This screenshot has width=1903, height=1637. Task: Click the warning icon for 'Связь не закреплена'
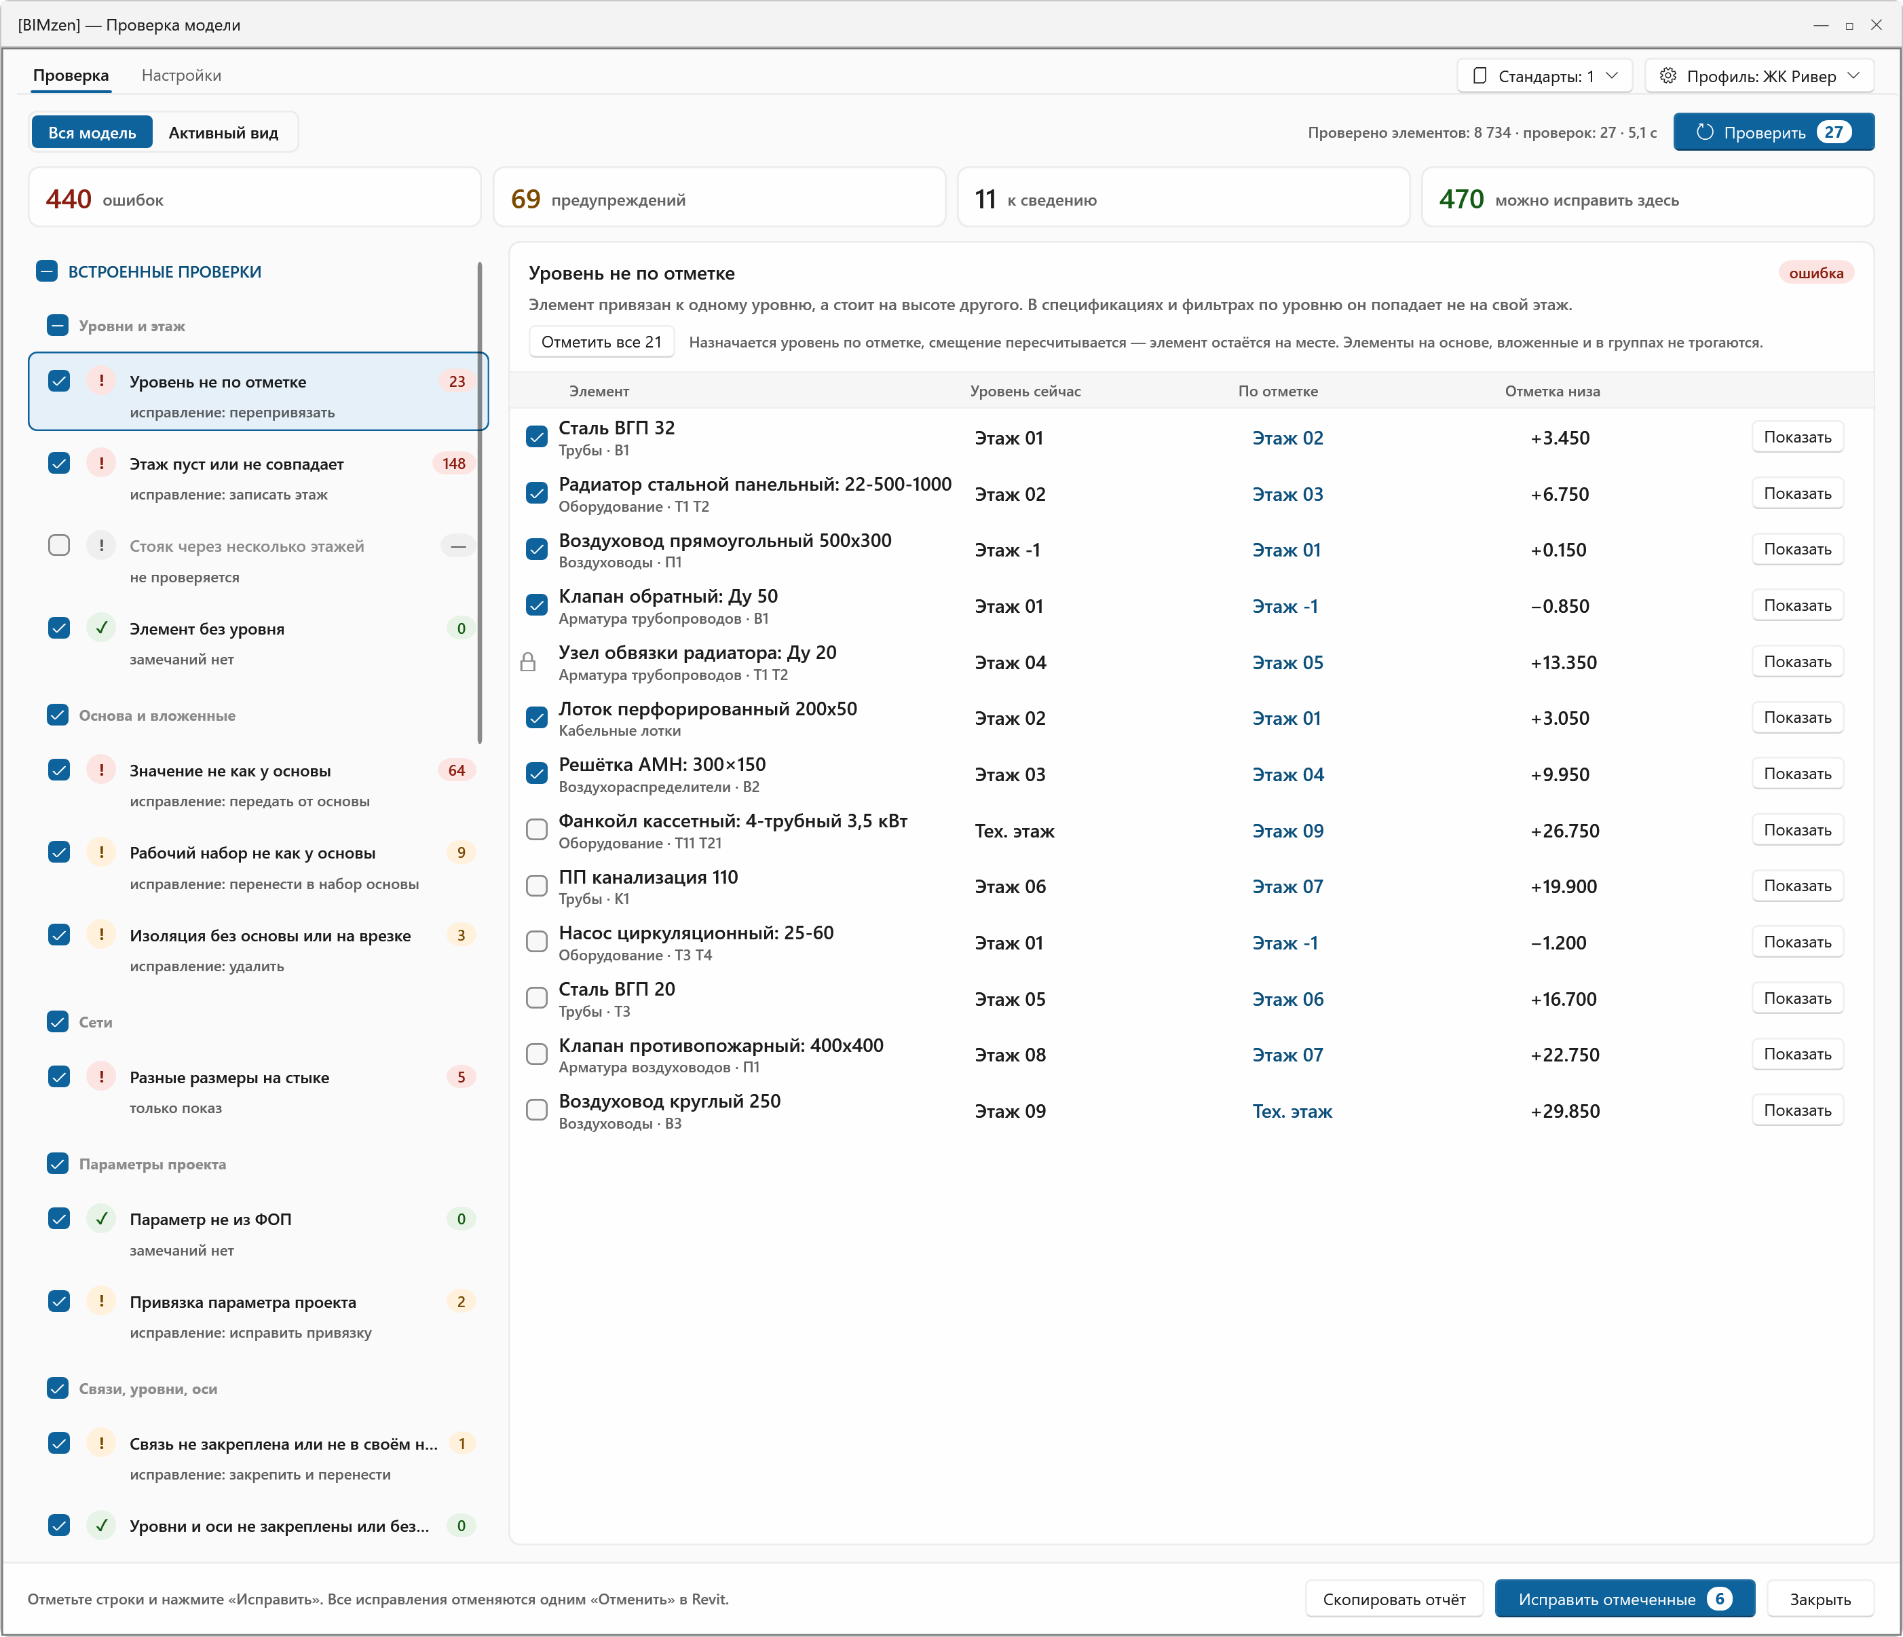click(101, 1442)
